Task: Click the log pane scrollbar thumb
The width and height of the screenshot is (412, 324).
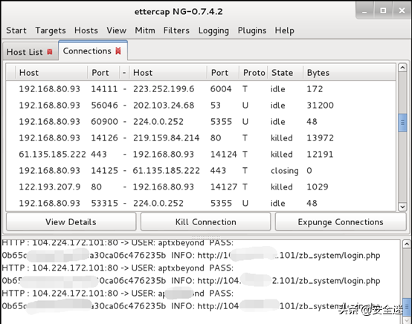Action: [407, 306]
